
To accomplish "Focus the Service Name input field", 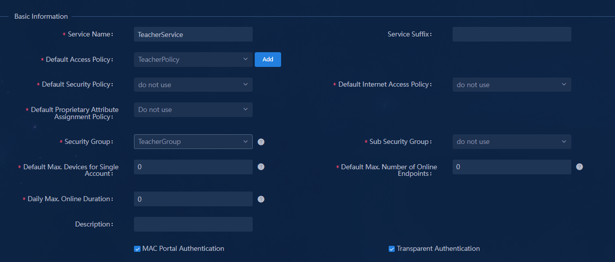I will pos(193,34).
